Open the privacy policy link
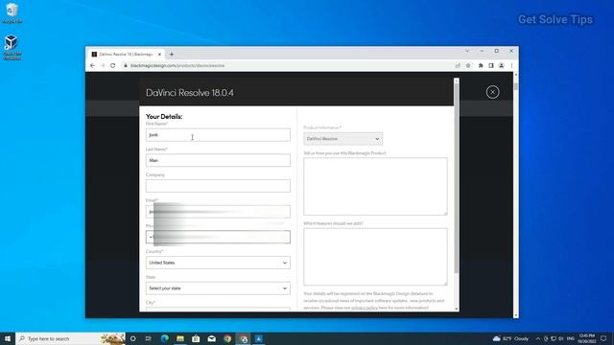This screenshot has height=345, width=614. 365,308
